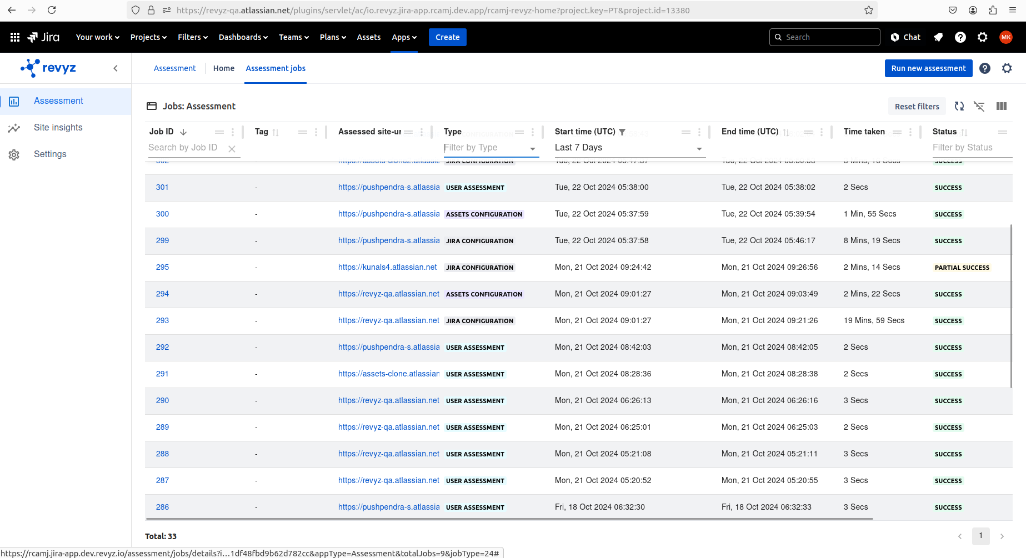This screenshot has width=1026, height=558.
Task: Expand the Teams menu
Action: pos(294,37)
